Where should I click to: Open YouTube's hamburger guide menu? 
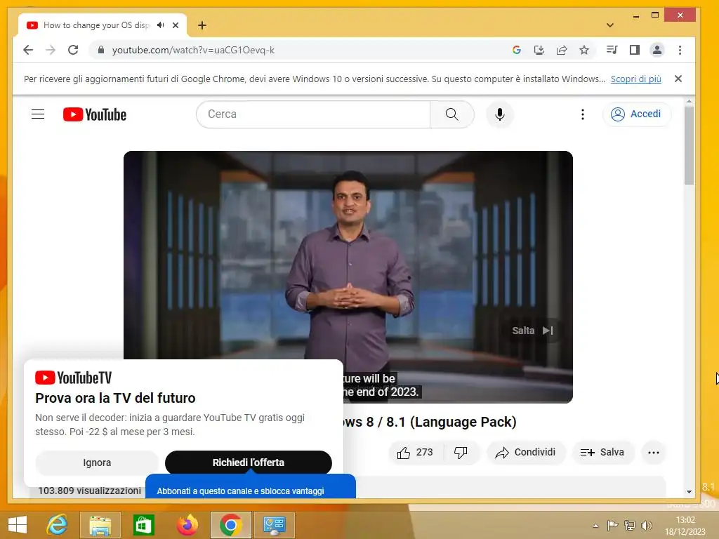[x=38, y=114]
